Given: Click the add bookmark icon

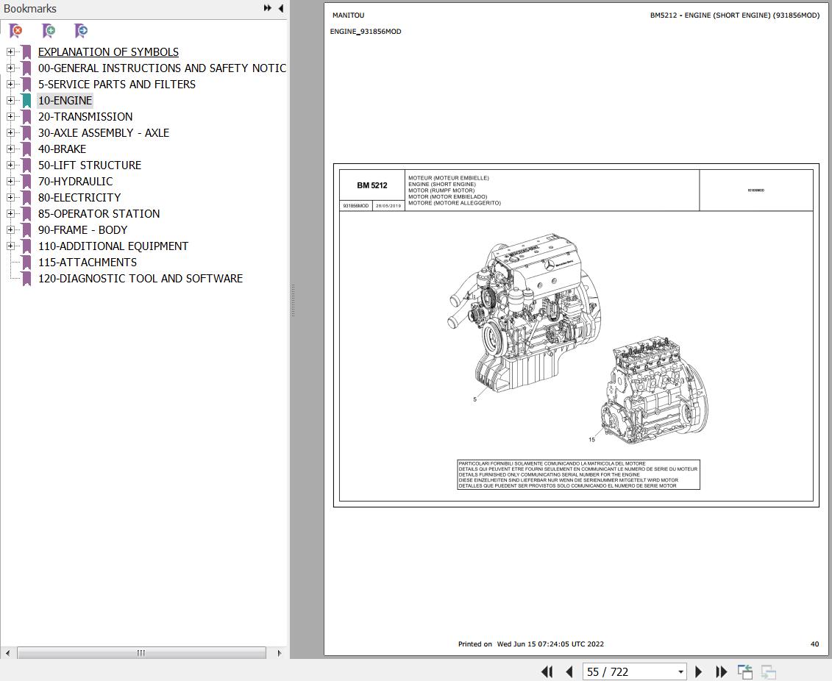Looking at the screenshot, I should tap(49, 31).
